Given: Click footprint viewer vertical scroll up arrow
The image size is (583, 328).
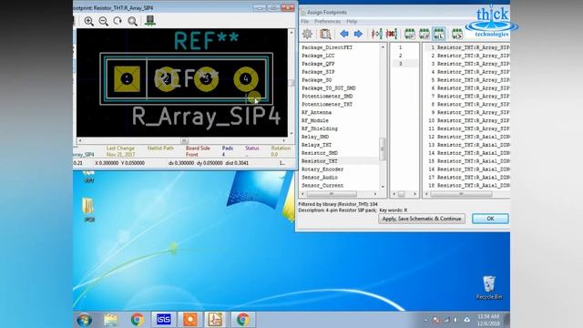Looking at the screenshot, I should coord(291,33).
